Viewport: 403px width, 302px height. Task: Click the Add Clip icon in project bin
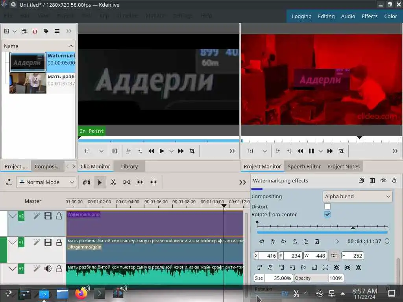click(x=7, y=31)
